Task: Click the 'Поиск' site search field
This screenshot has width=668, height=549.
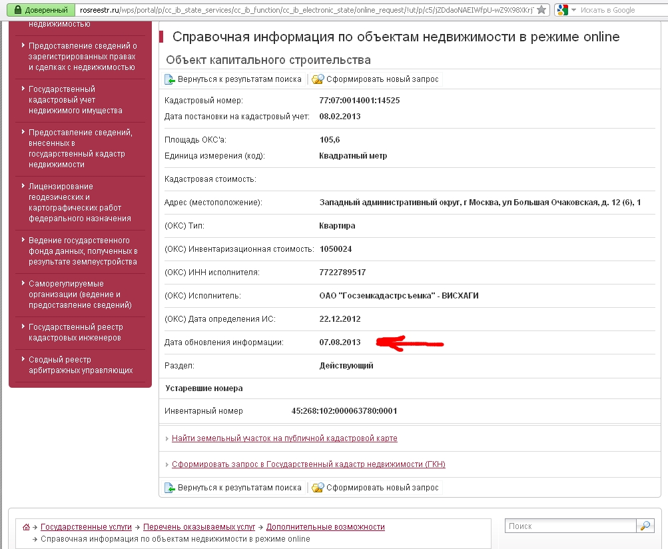Action: [x=570, y=526]
